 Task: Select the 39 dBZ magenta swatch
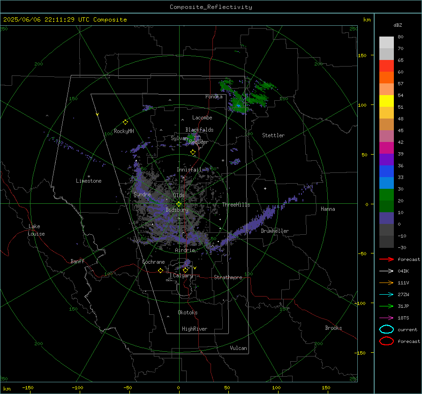(x=386, y=148)
